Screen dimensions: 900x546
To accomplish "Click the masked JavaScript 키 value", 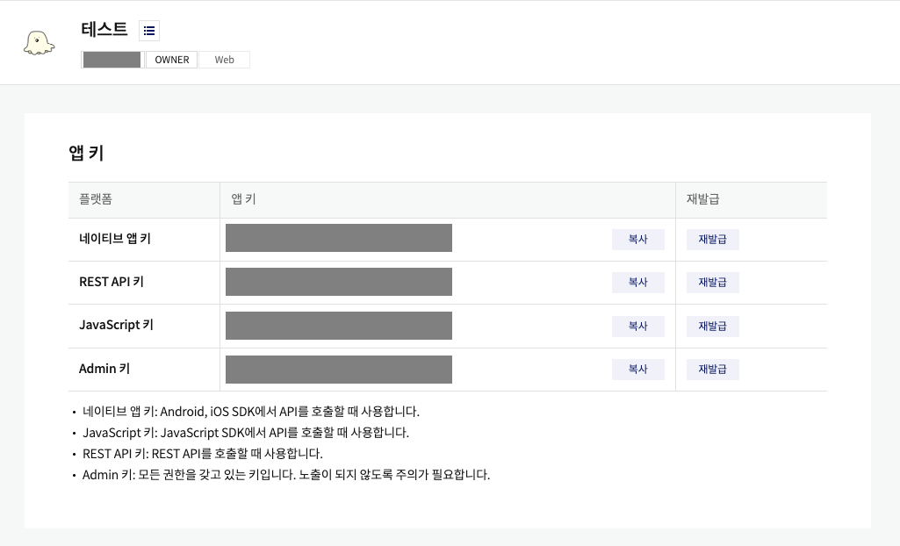I will point(339,326).
